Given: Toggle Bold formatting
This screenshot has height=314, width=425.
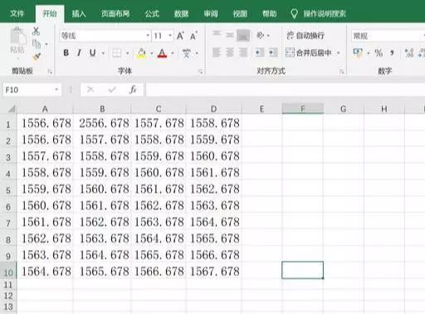Looking at the screenshot, I should click(x=66, y=52).
